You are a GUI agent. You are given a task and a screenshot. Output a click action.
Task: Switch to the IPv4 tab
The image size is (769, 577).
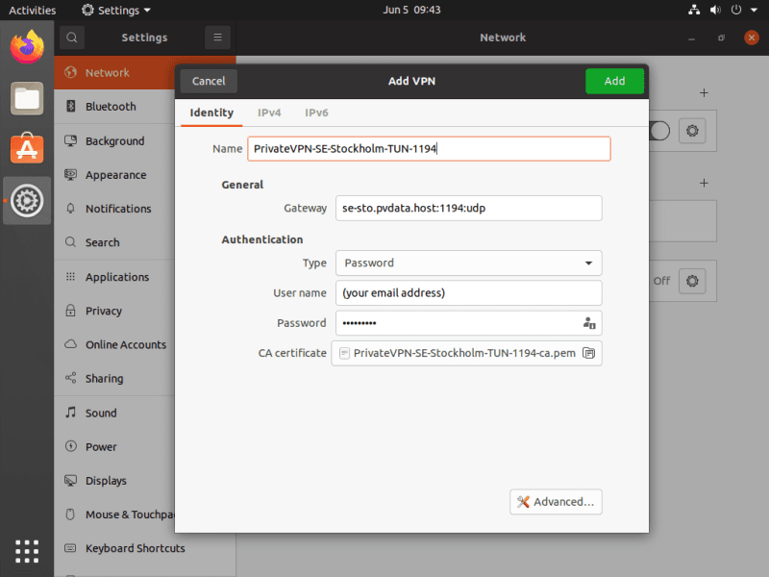pos(269,113)
